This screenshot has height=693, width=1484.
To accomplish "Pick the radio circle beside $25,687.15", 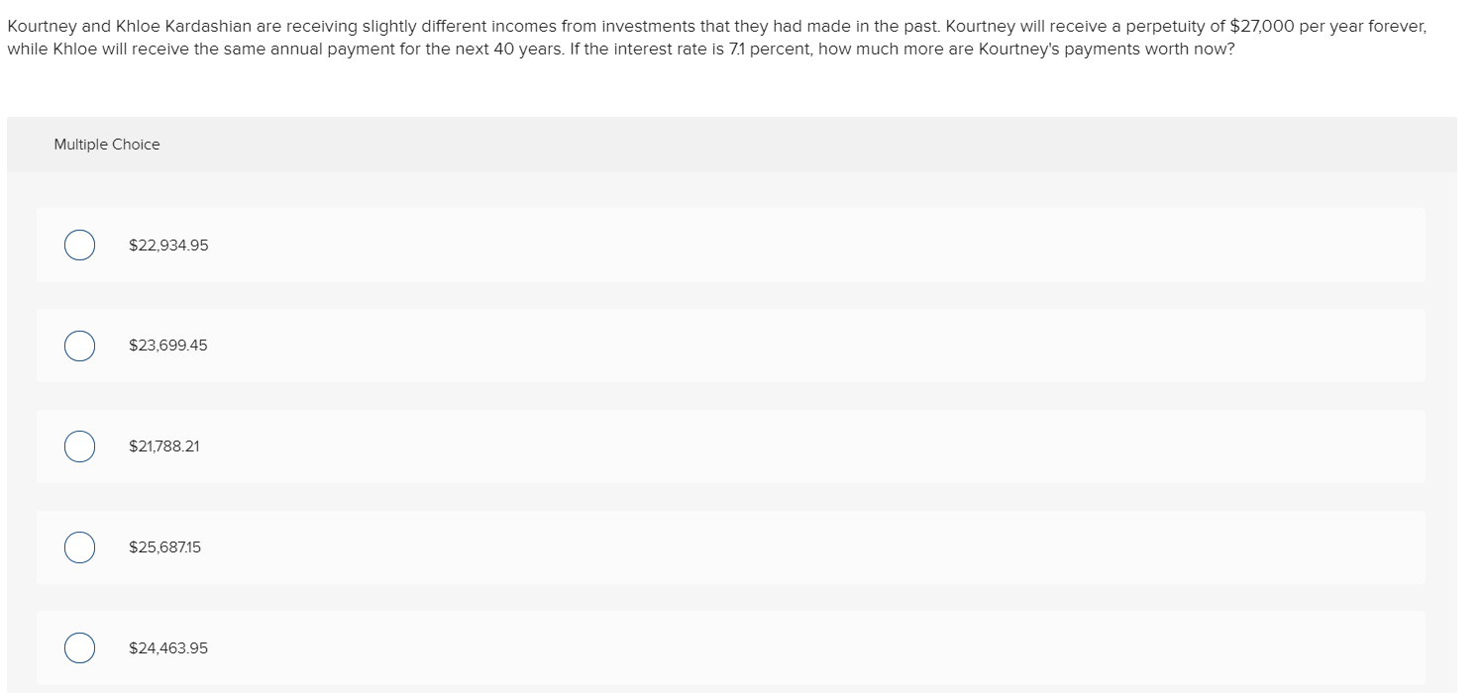I will (80, 547).
